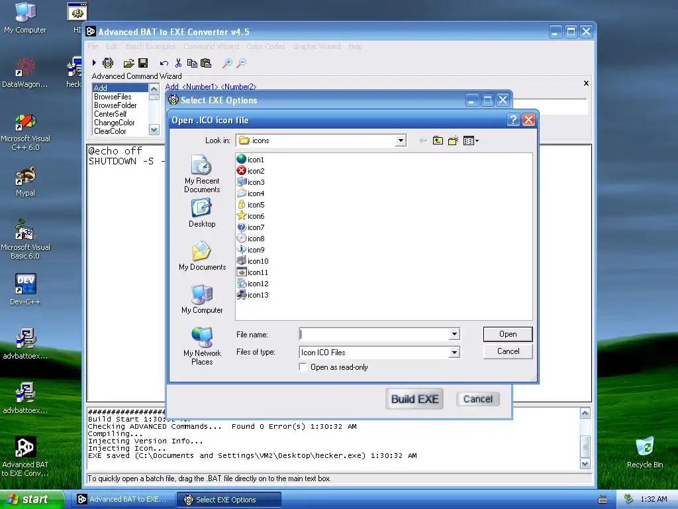Click build log scroll up arrow

point(585,414)
